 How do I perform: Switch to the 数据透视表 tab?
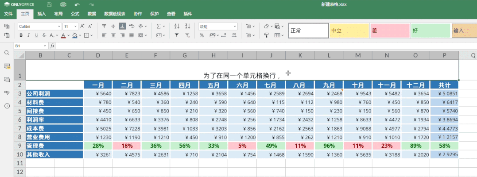(115, 14)
